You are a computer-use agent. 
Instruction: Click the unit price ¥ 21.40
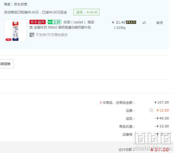[119, 23]
